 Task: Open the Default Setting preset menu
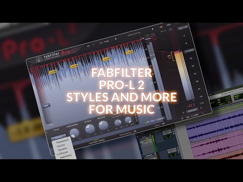134,34
